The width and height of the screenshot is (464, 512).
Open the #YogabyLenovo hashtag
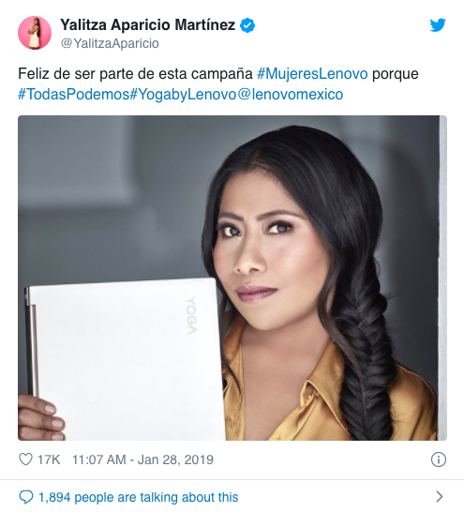point(183,95)
